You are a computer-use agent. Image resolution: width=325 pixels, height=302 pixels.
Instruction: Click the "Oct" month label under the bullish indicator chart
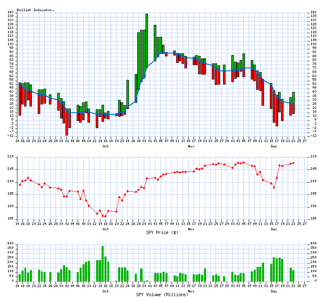(x=105, y=146)
